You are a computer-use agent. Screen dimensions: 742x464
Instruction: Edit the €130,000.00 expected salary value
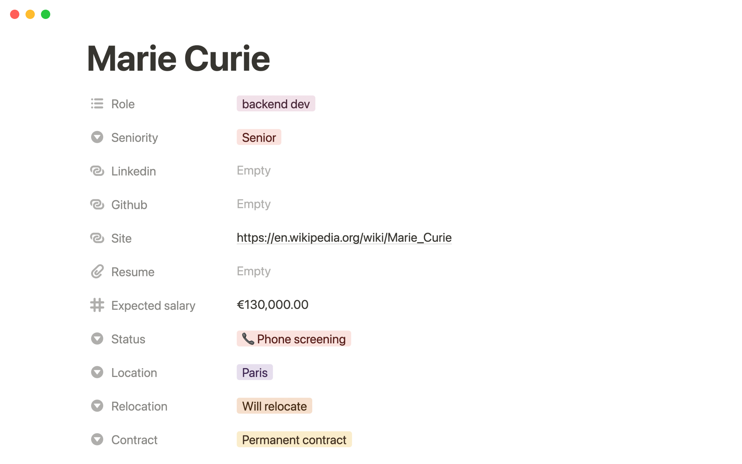point(272,305)
